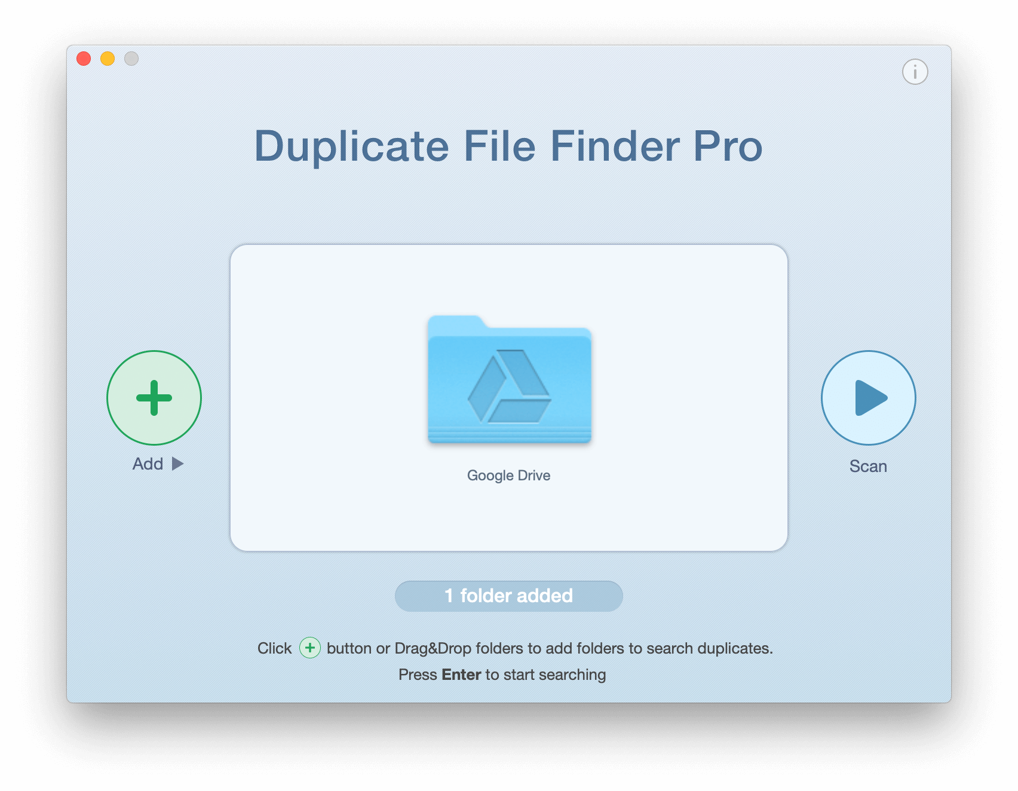
Task: Select the Google Drive folder icon
Action: click(510, 379)
